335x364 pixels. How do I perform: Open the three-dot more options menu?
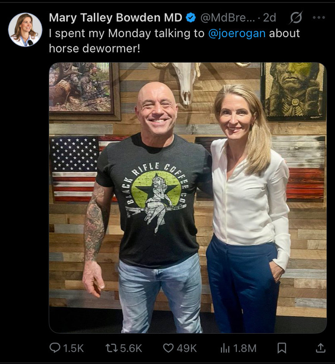319,17
